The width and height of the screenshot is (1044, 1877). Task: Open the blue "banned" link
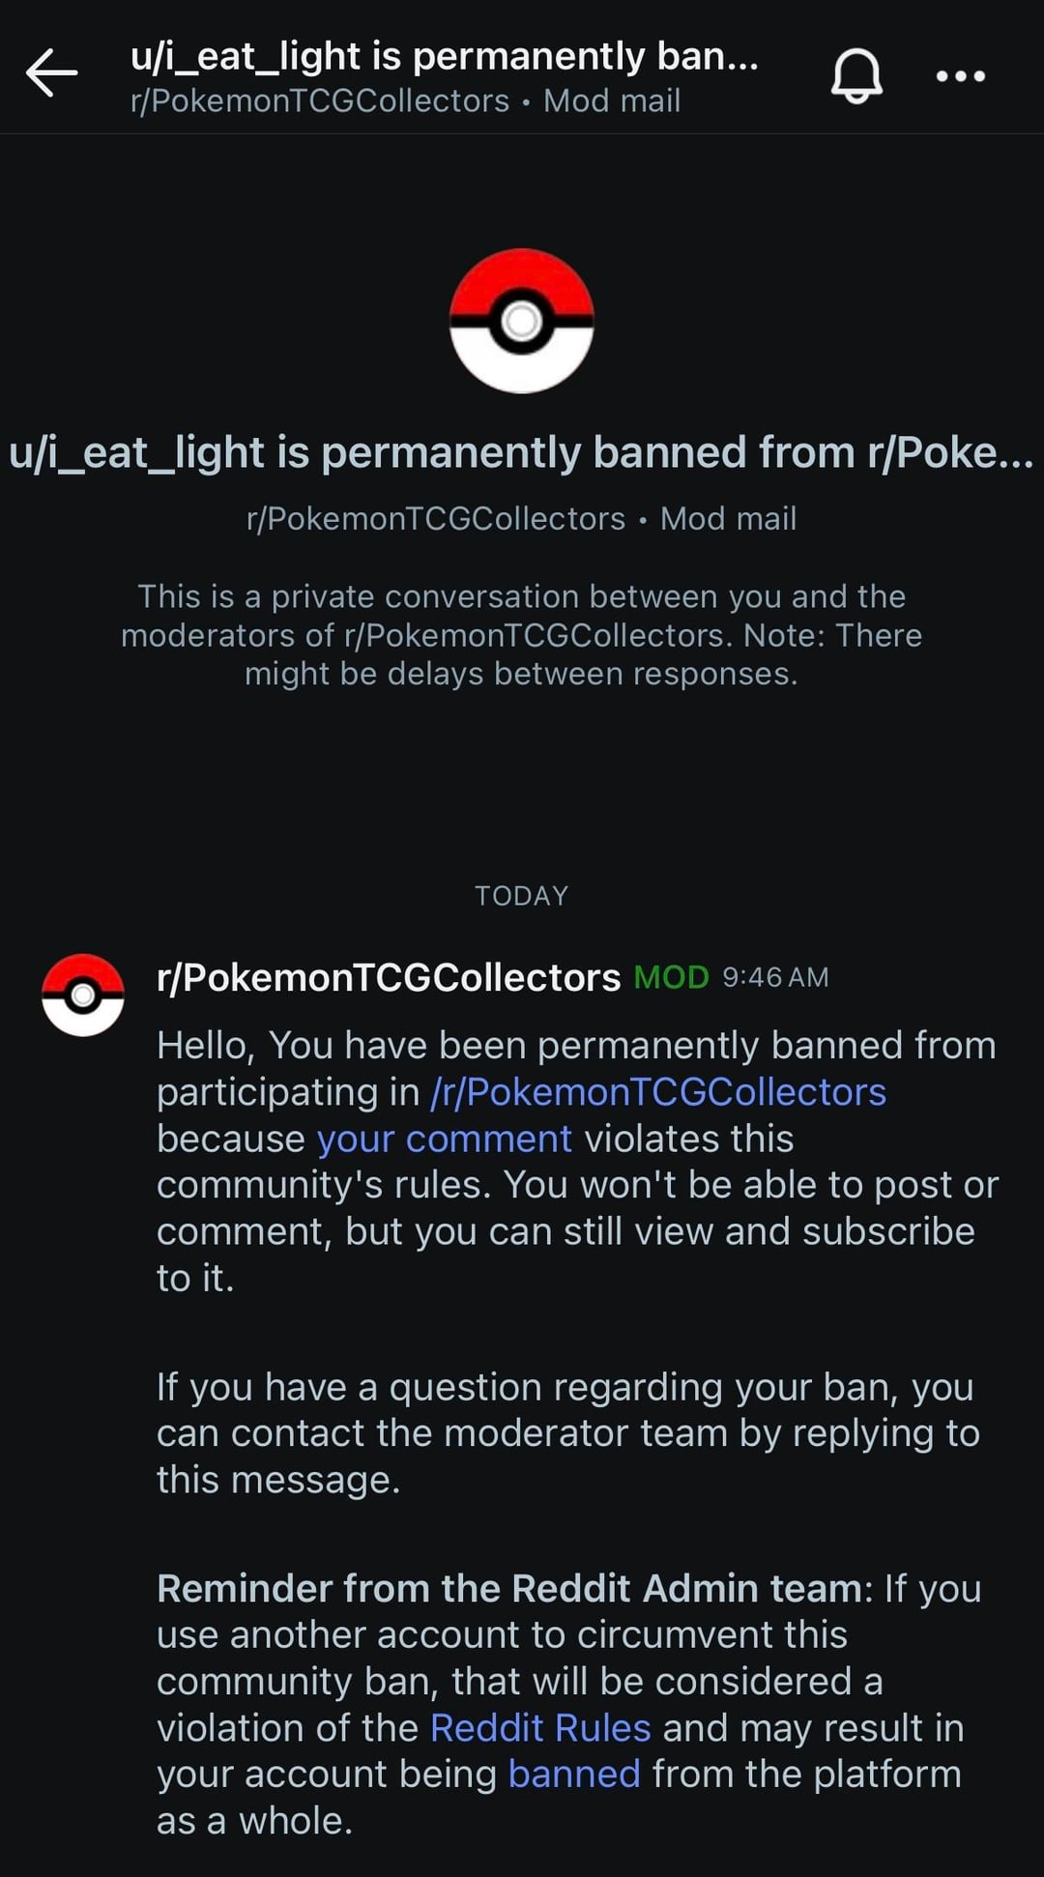pos(574,1774)
